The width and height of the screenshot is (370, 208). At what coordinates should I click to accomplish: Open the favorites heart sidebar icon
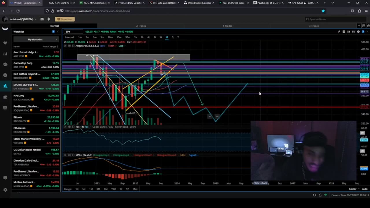(5, 43)
